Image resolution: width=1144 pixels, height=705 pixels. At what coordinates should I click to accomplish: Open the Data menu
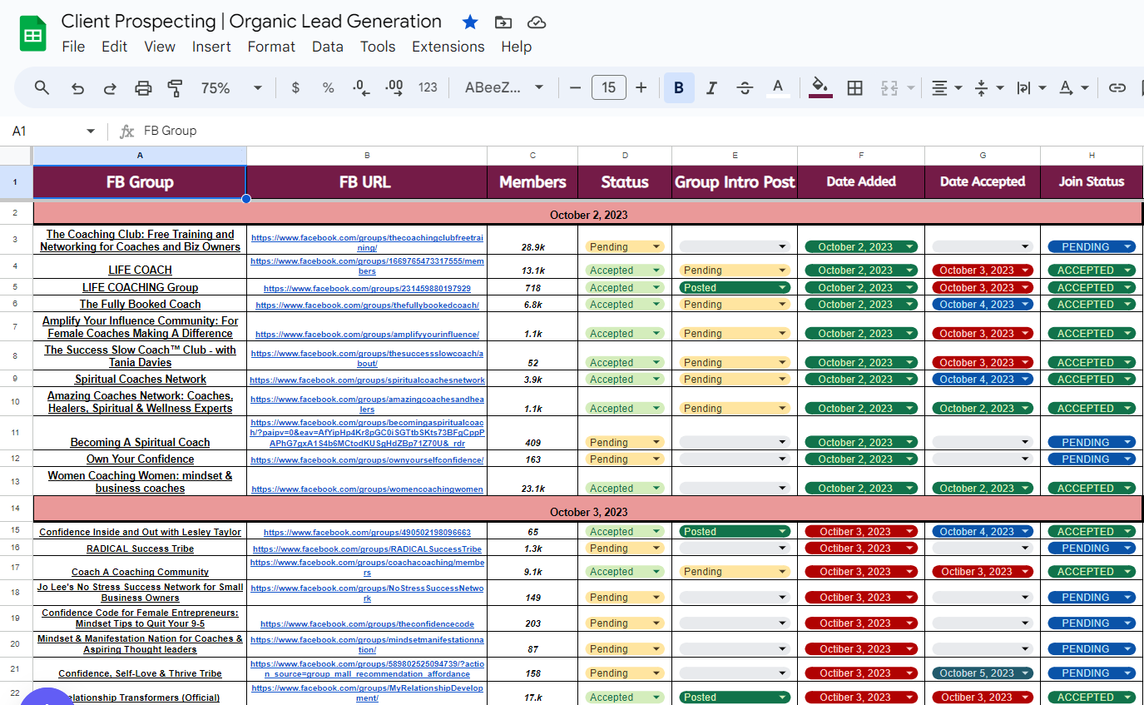328,47
